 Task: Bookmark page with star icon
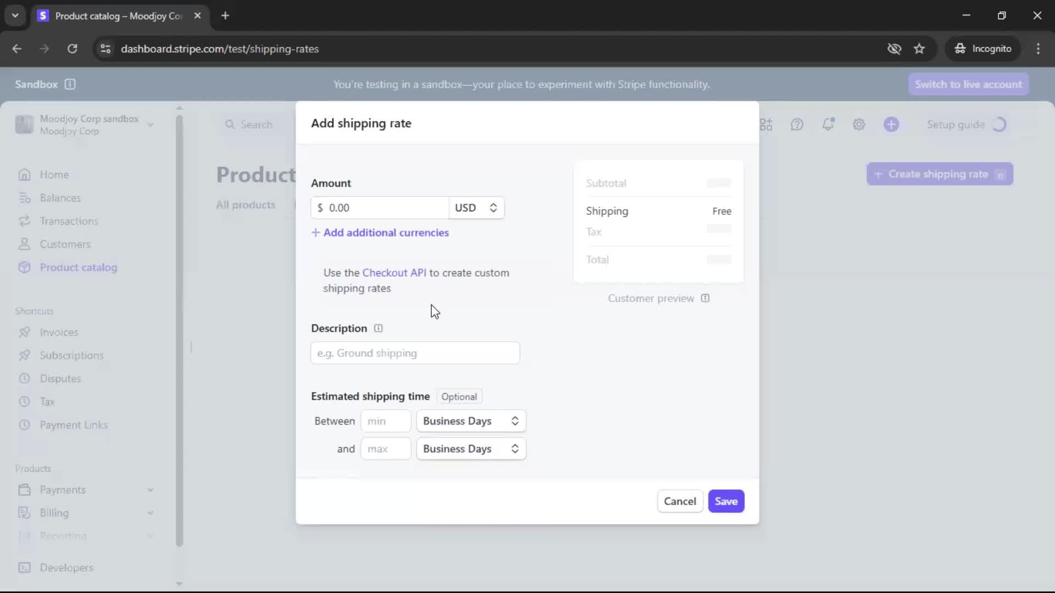click(919, 49)
